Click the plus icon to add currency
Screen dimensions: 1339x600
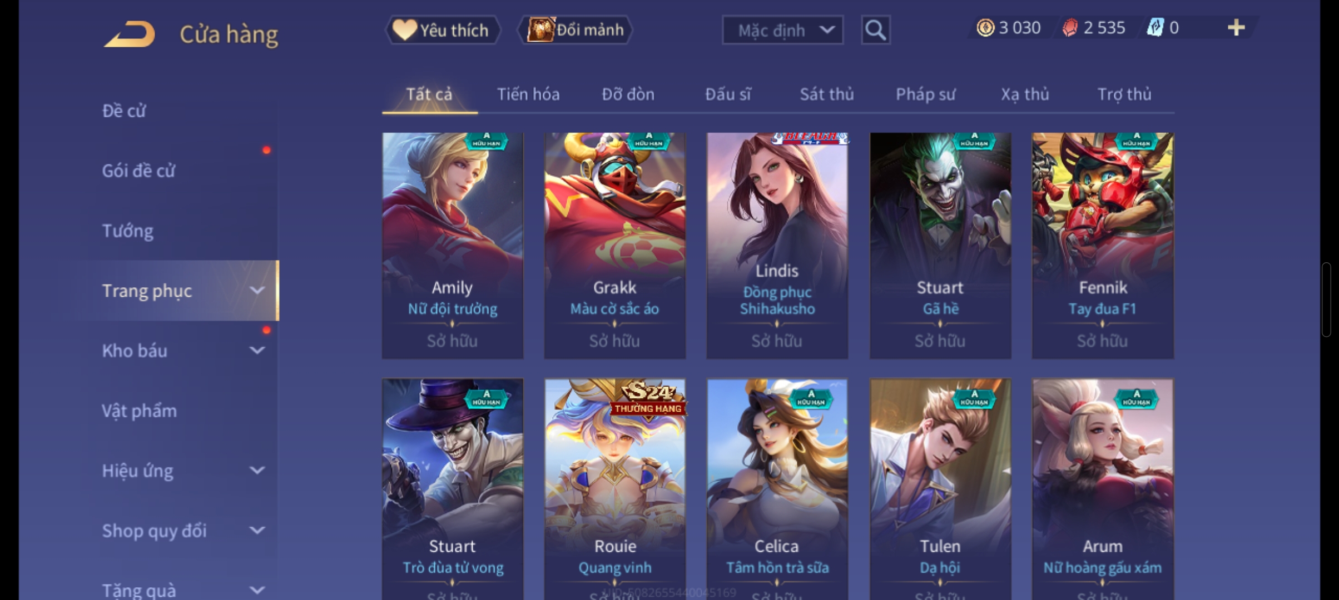click(1236, 28)
